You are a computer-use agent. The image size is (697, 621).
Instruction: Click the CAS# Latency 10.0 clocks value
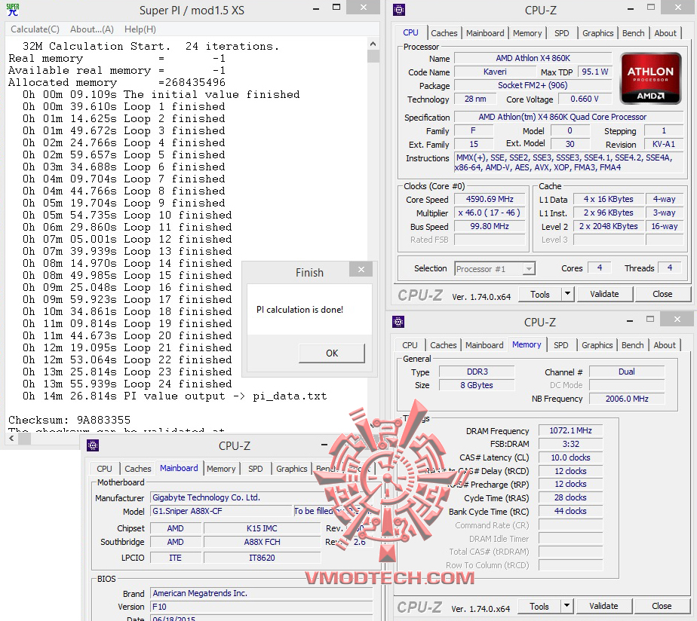[570, 457]
